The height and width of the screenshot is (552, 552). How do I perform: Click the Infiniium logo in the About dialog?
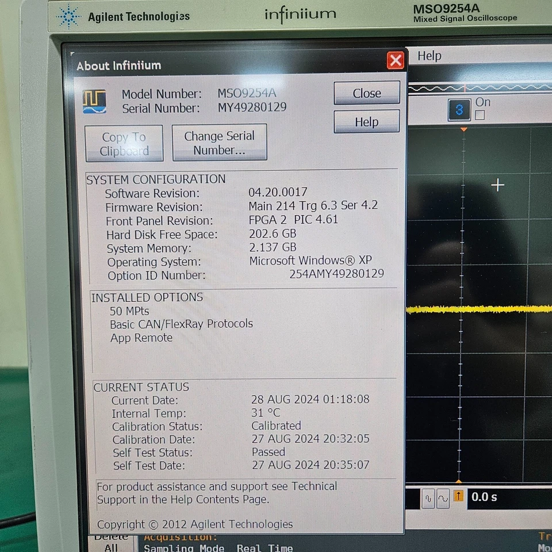click(x=94, y=101)
